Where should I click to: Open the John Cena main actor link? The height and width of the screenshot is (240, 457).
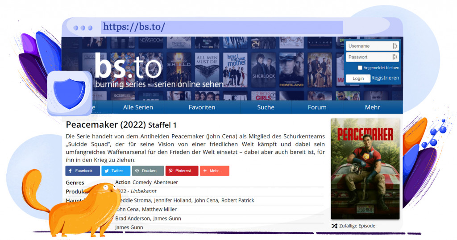tap(206, 200)
